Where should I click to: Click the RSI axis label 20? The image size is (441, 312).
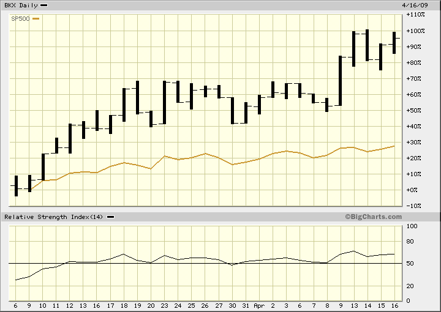pyautogui.click(x=410, y=286)
